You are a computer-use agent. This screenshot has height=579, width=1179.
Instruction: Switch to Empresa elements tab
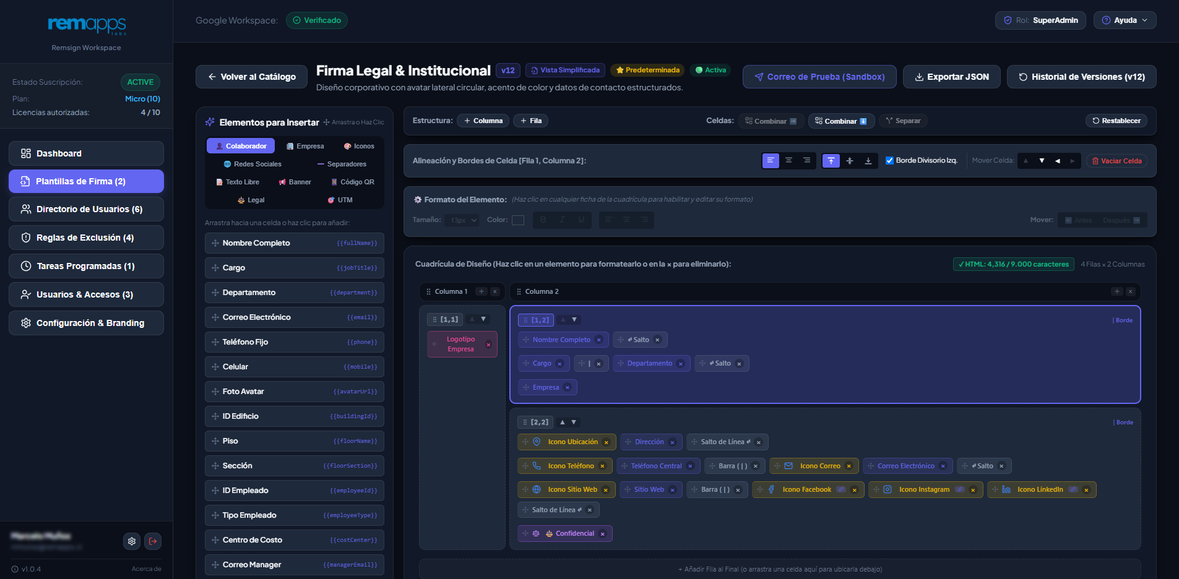click(x=305, y=146)
